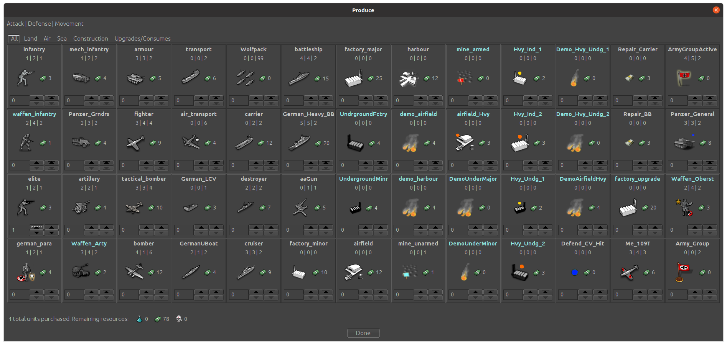Increase elite quantity by one
Screen dimensions: 727x345
tap(36, 227)
